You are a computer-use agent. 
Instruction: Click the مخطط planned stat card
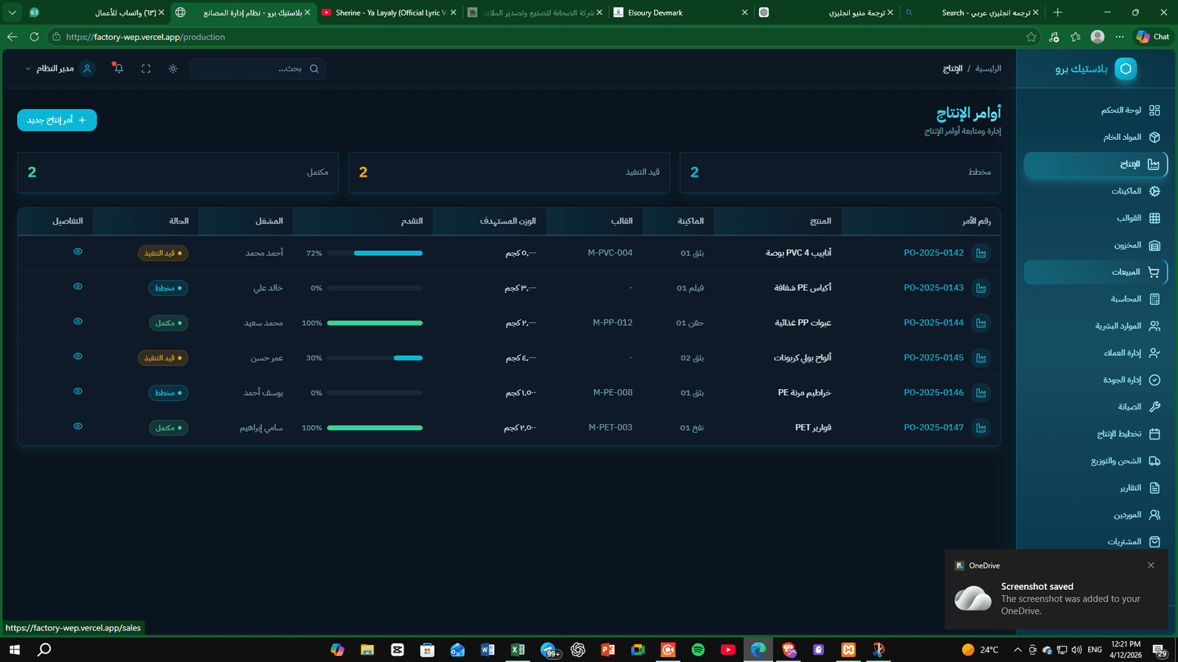pos(840,172)
